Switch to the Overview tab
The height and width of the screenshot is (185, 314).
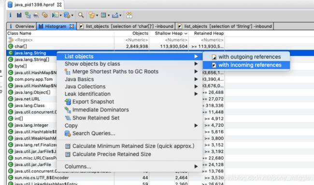(21, 26)
